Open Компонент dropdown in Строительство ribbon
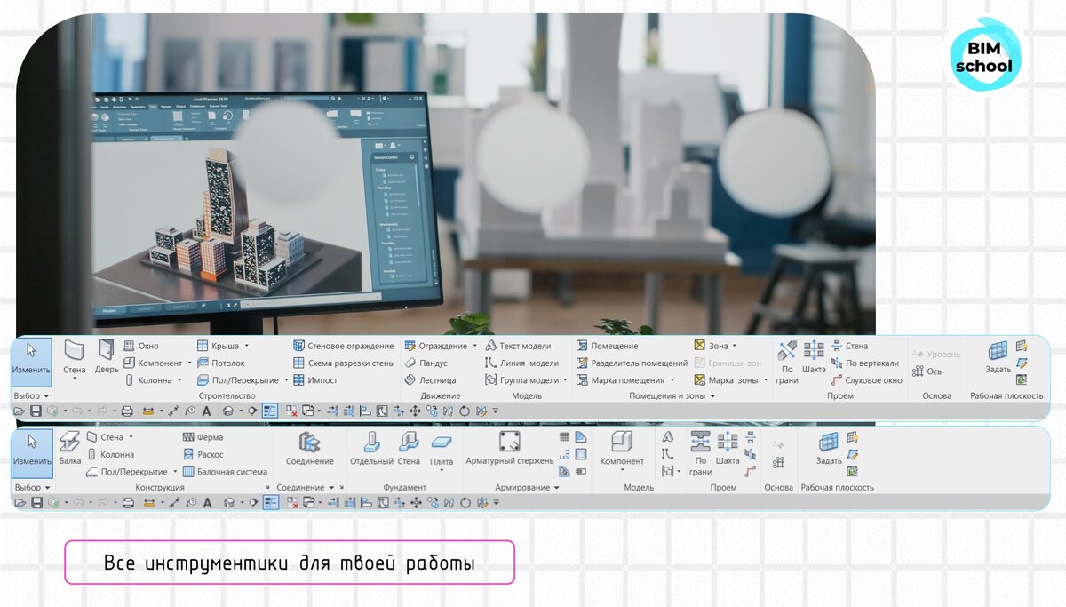1066x607 pixels. [x=189, y=363]
